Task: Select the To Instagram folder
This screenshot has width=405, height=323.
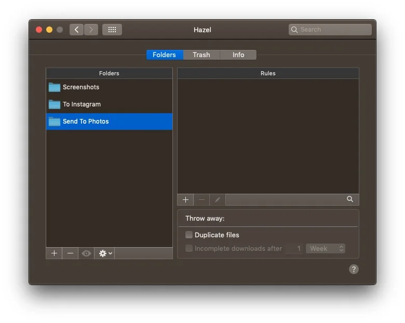Action: (x=109, y=104)
